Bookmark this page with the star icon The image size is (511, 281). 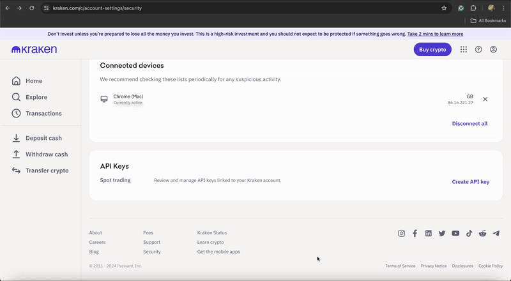tap(444, 8)
